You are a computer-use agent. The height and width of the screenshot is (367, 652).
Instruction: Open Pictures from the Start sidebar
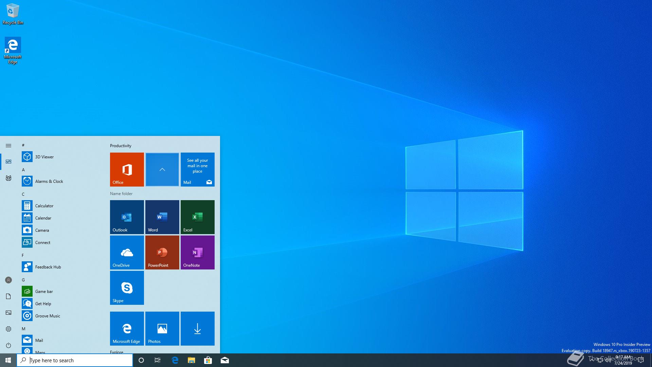8,313
